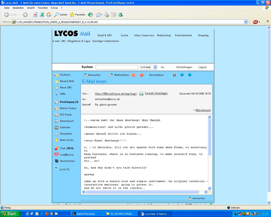The height and width of the screenshot is (217, 271).
Task: Go to next email with right arrow
Action: (190, 75)
